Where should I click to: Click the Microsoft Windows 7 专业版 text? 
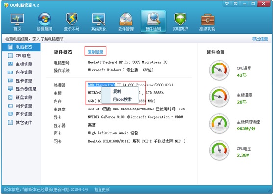click(121, 70)
